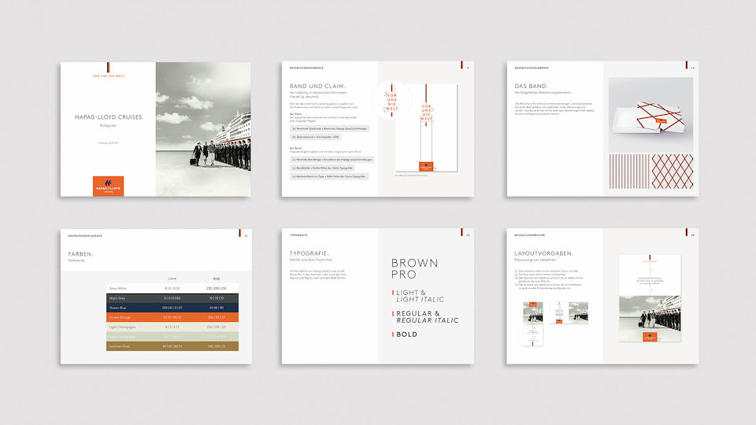Screen dimensions: 756x425
Task: Click the orange Hapag-Lloyd logo on the cover page
Action: (108, 186)
